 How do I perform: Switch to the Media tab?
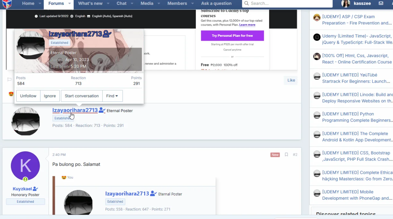point(147,3)
